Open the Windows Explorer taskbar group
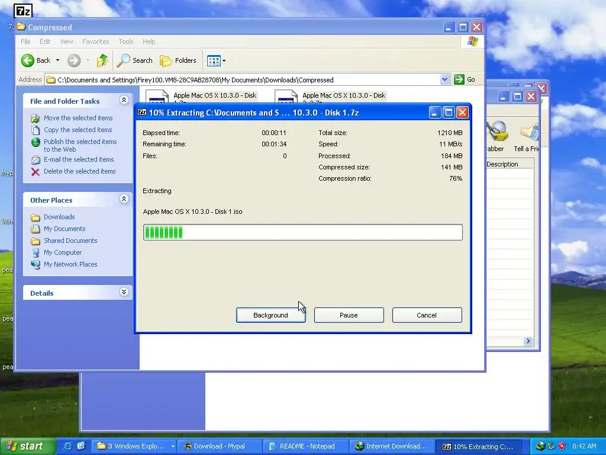This screenshot has width=606, height=455. coord(134,446)
